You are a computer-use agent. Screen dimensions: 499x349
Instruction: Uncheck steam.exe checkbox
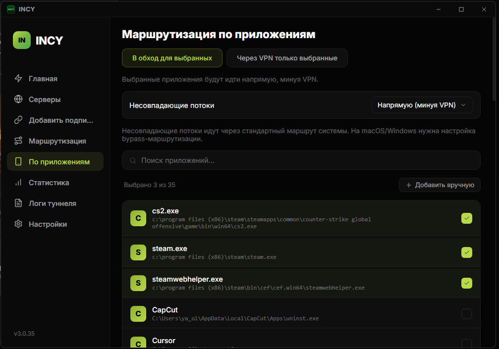tap(466, 252)
